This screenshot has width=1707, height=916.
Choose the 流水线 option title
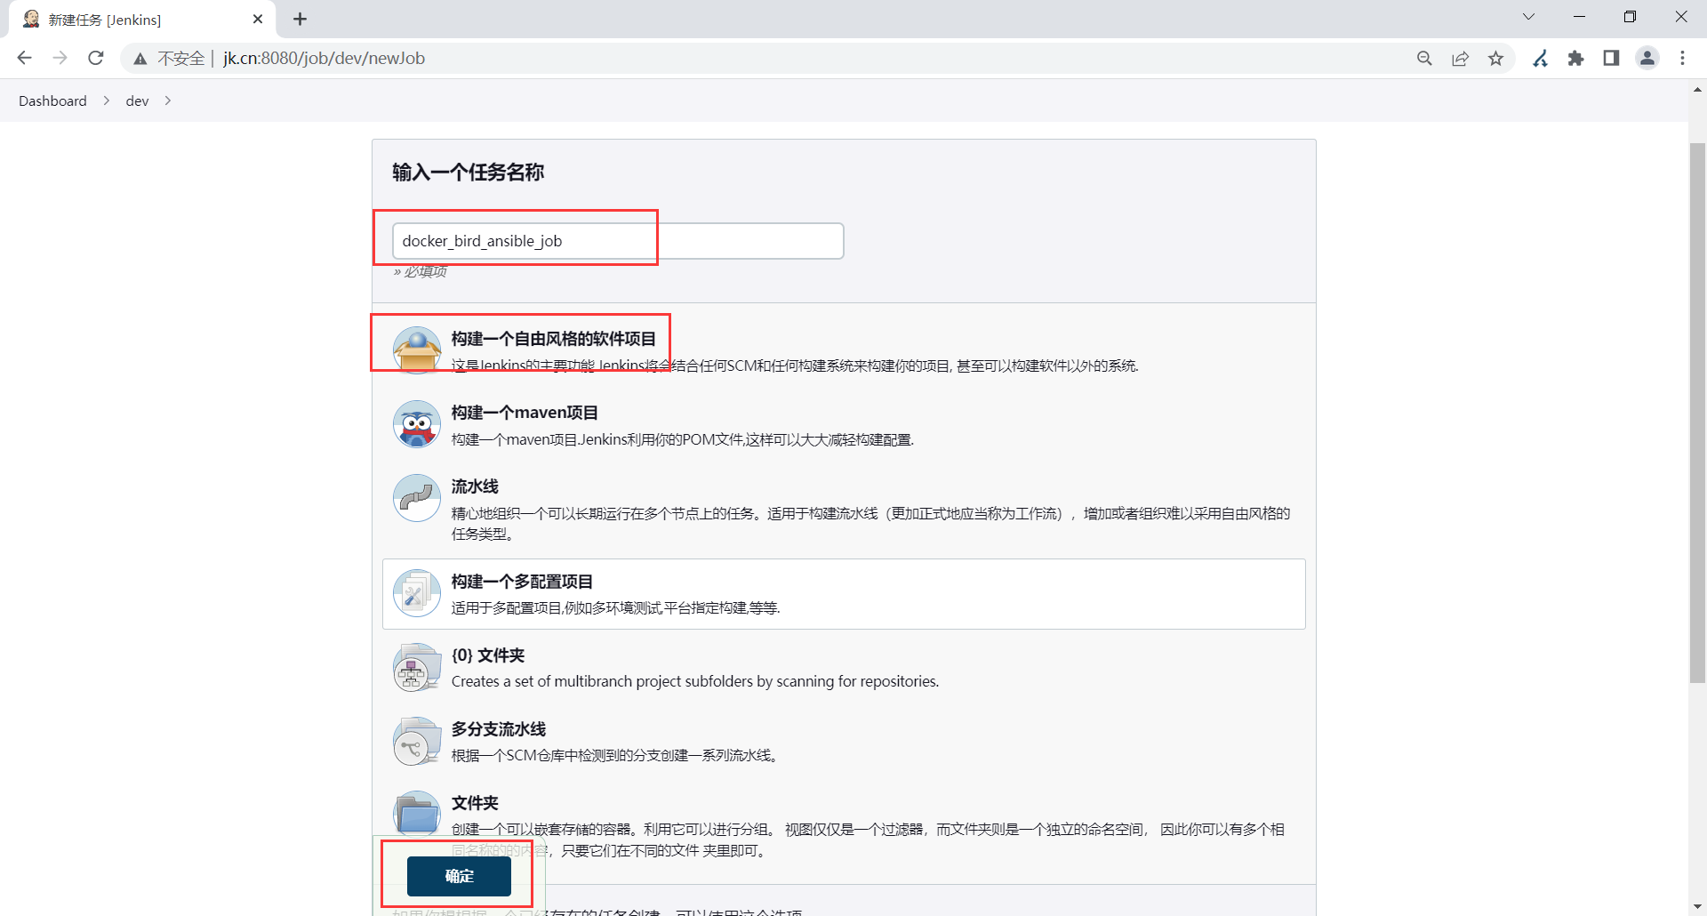pyautogui.click(x=475, y=486)
